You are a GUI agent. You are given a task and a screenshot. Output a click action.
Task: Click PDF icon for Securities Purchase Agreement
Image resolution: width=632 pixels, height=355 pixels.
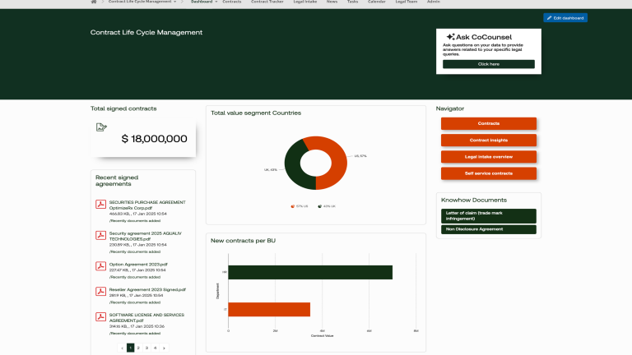[101, 205]
